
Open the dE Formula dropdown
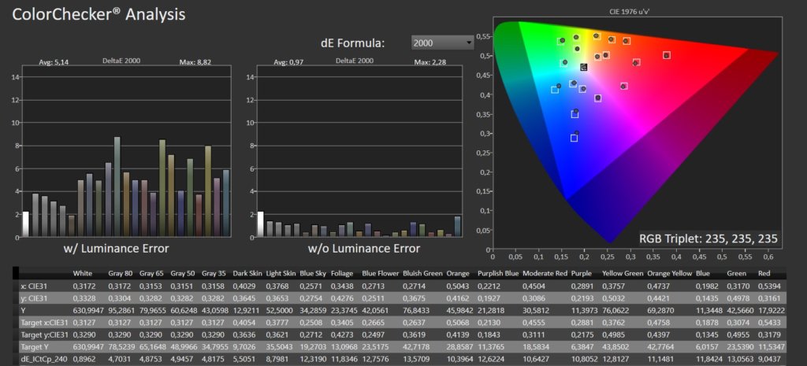pos(441,43)
